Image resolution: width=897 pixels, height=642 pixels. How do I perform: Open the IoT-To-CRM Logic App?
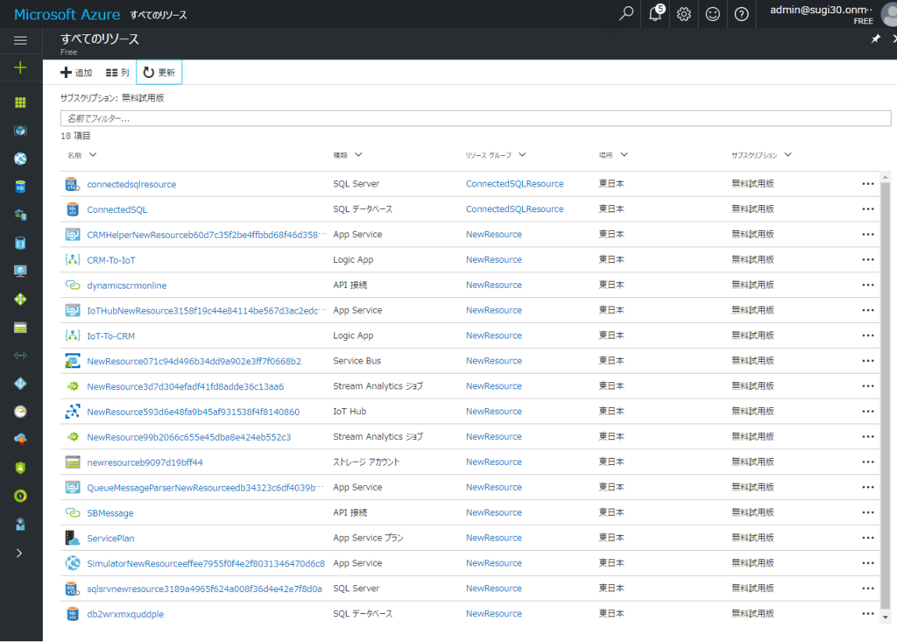tap(111, 335)
